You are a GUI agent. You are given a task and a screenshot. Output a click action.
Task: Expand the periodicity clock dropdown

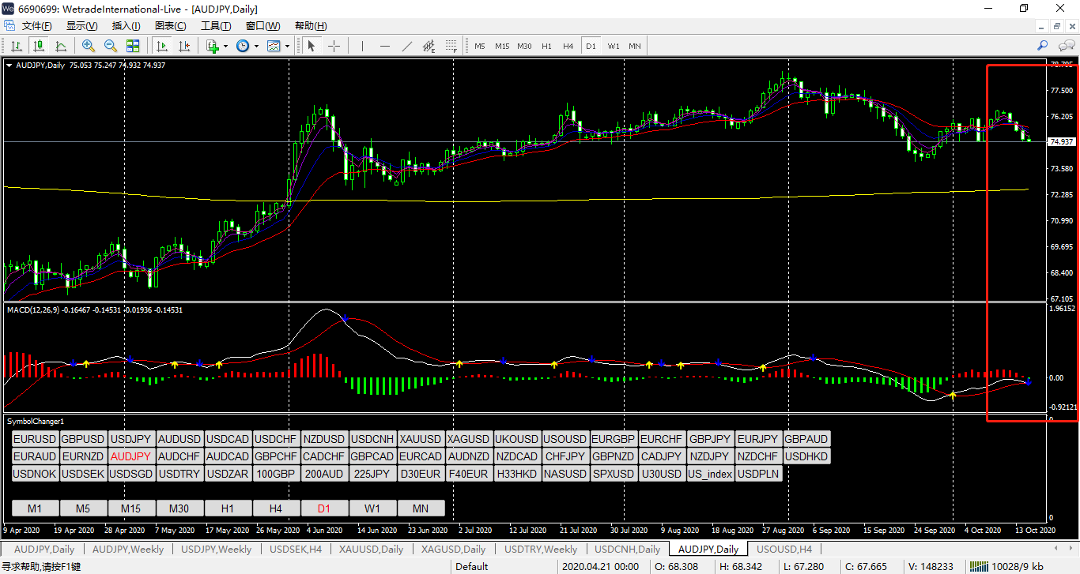tap(256, 46)
